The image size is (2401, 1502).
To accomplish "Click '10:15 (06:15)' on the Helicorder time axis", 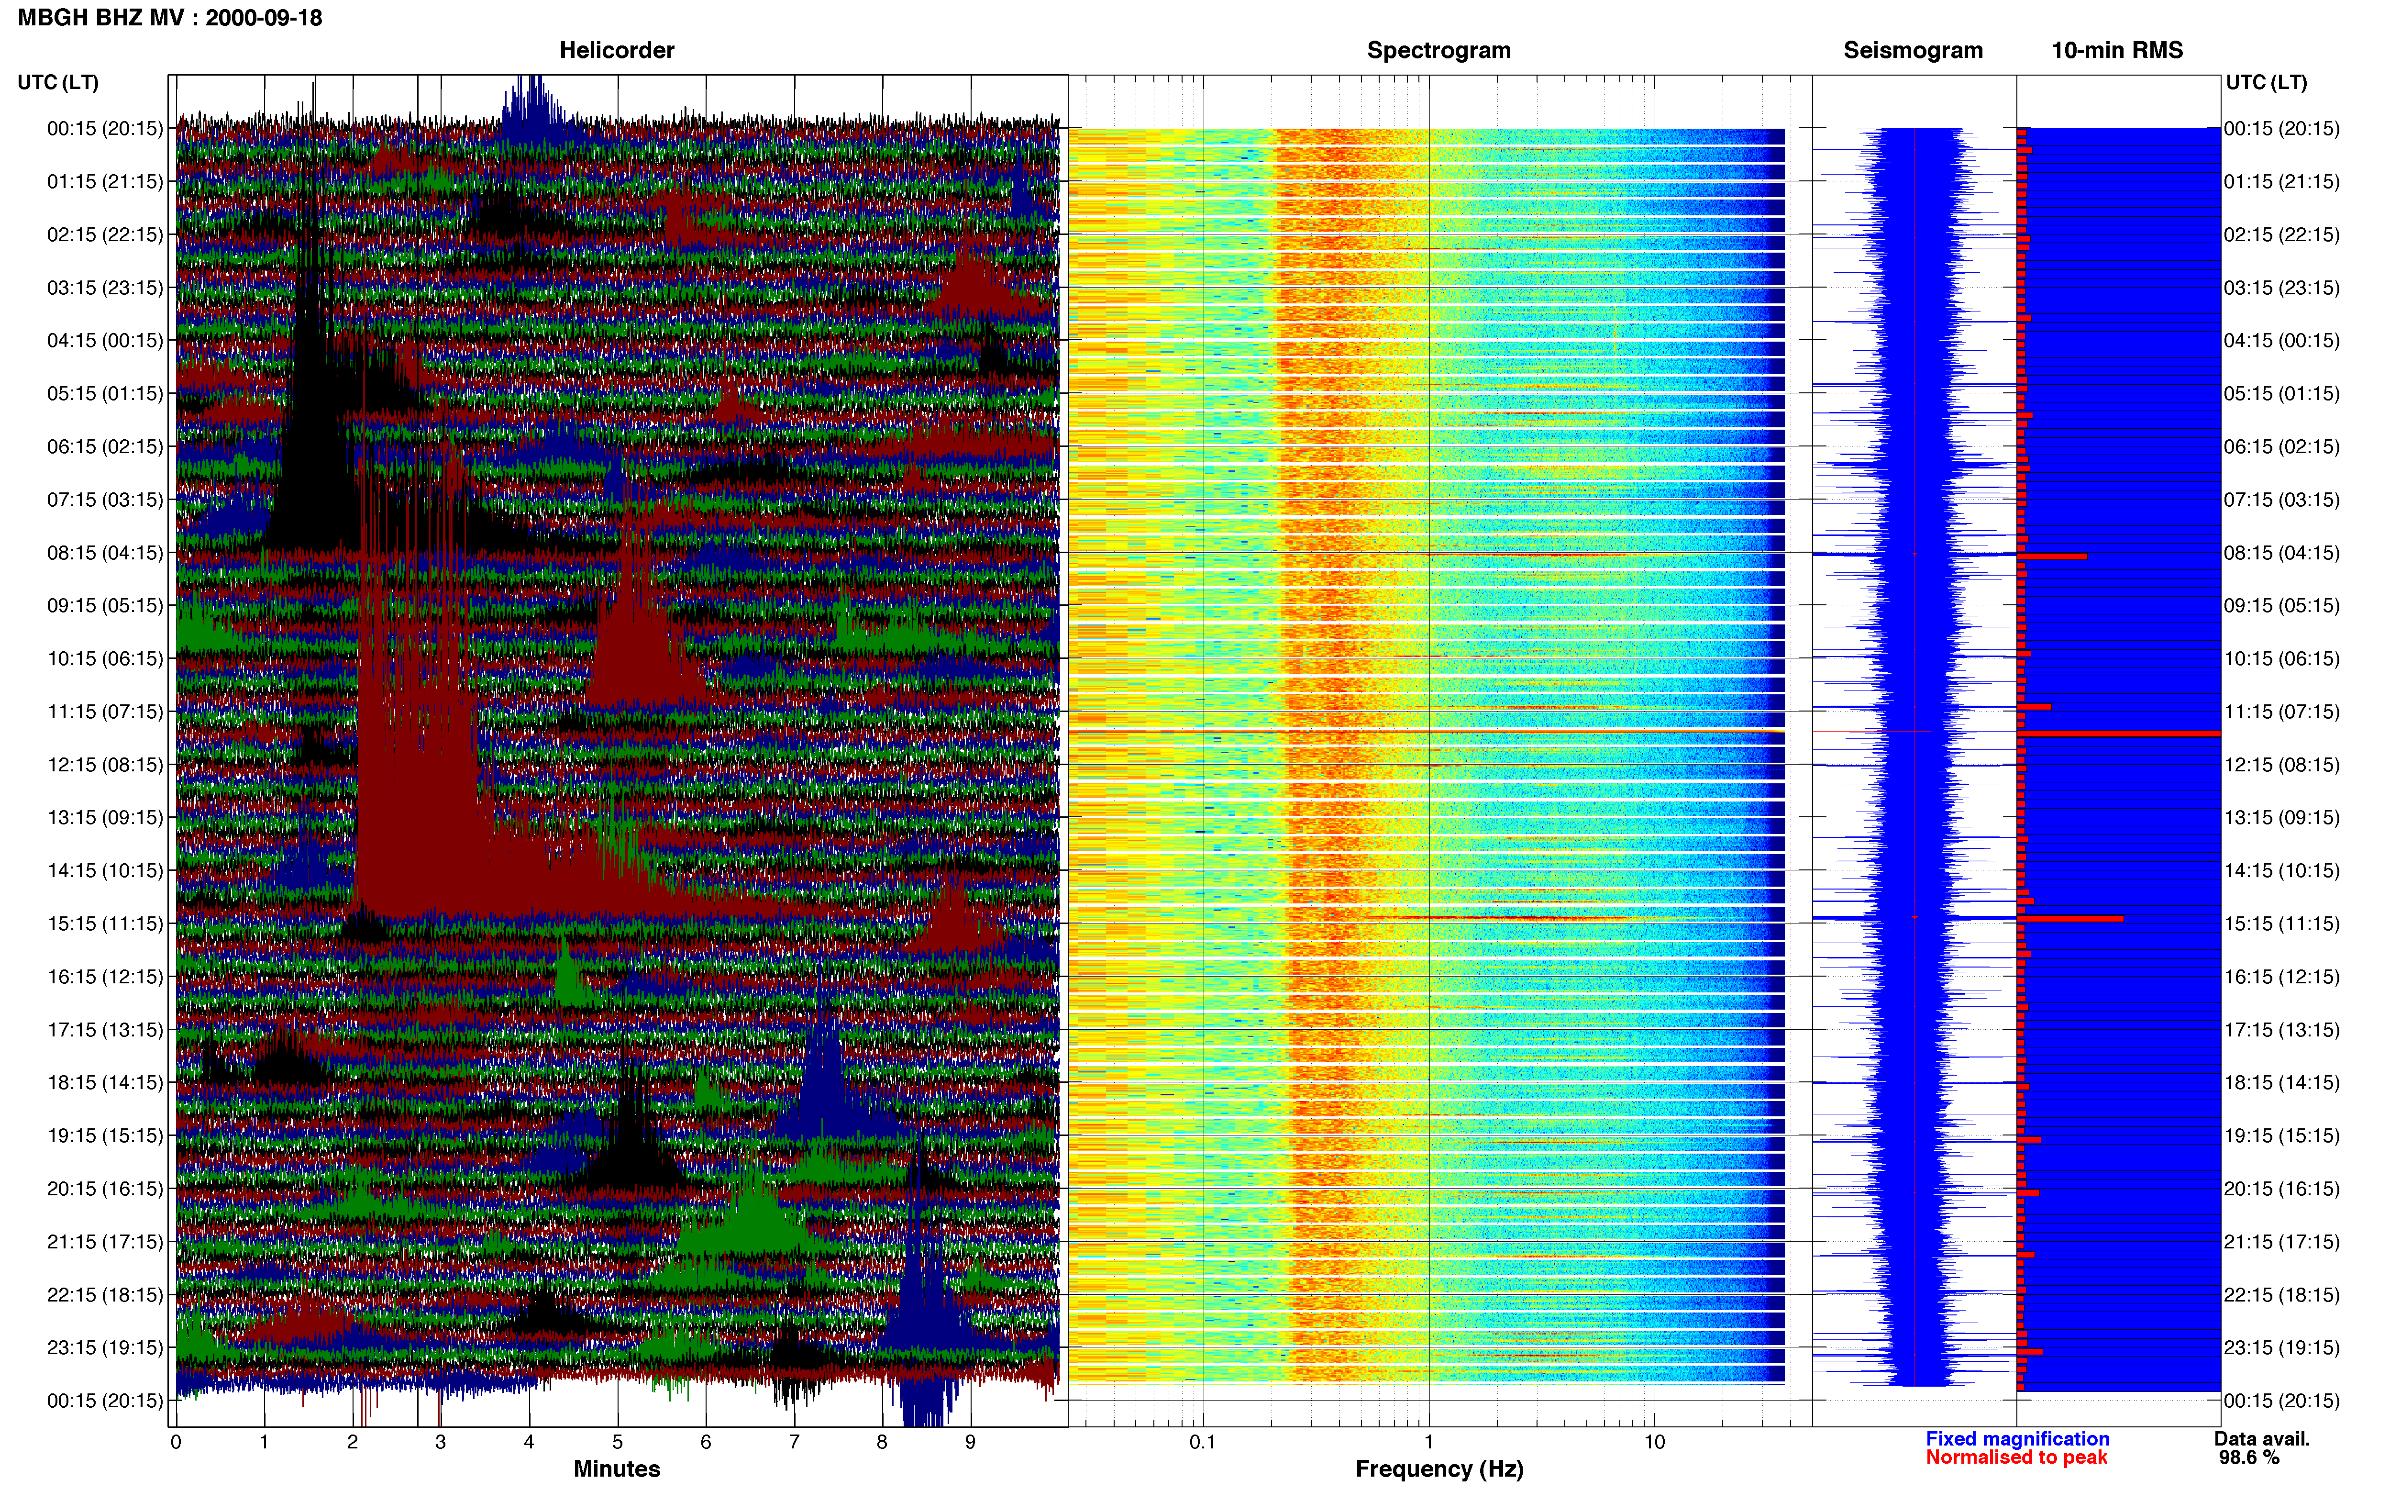I will (105, 658).
